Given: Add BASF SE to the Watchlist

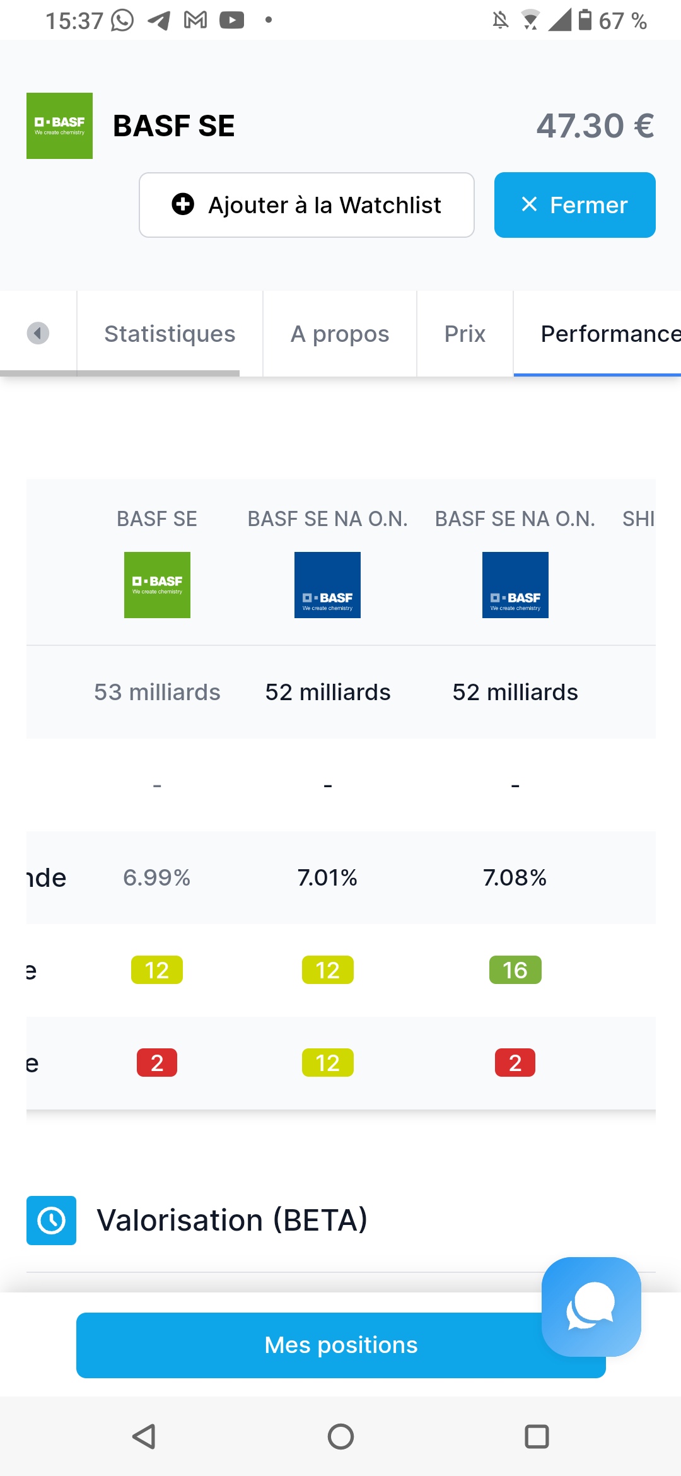Looking at the screenshot, I should coord(306,205).
